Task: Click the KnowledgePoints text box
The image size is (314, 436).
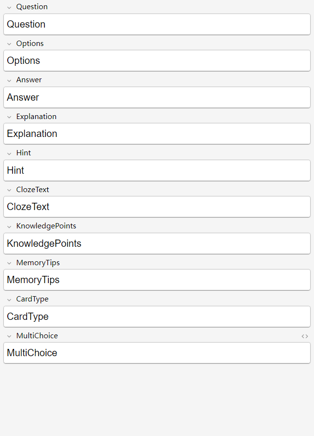Action: [157, 244]
